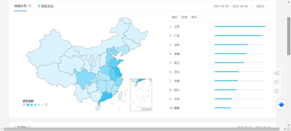Click the 江苏 search index bar
291x131 pixels.
[x=240, y=26]
